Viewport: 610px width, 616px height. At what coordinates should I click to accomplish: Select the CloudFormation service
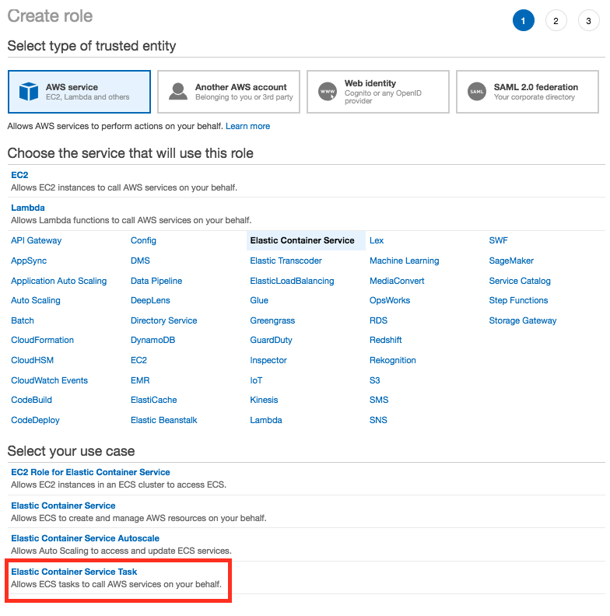(x=43, y=340)
